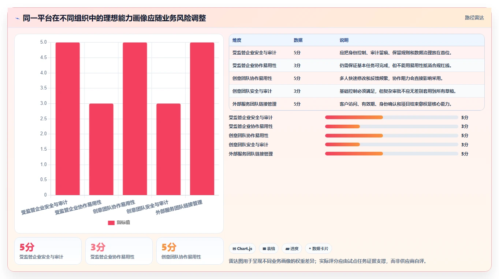Image resolution: width=499 pixels, height=279 pixels.
Task: Click the page title 同一平台在不同组织中
Action: [x=114, y=18]
